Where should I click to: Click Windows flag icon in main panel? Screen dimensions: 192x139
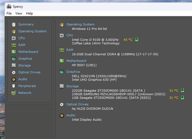tap(62, 25)
